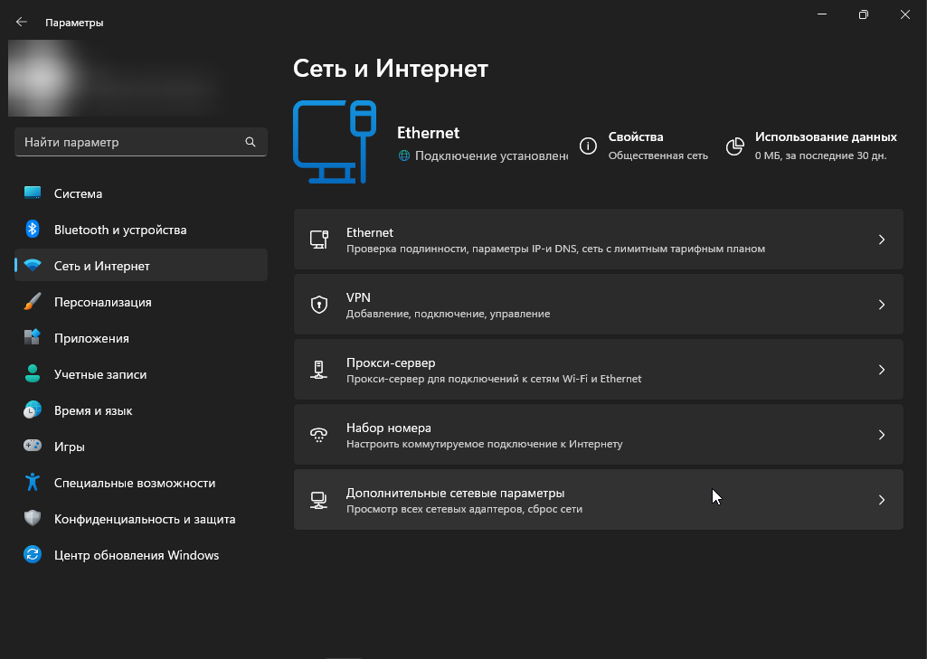The height and width of the screenshot is (659, 927).
Task: Click the Набор номера telephone icon
Action: coord(318,436)
